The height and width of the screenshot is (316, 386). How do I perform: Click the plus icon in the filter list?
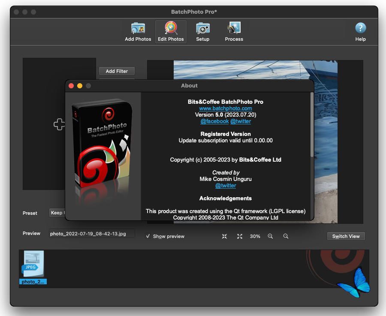click(59, 125)
